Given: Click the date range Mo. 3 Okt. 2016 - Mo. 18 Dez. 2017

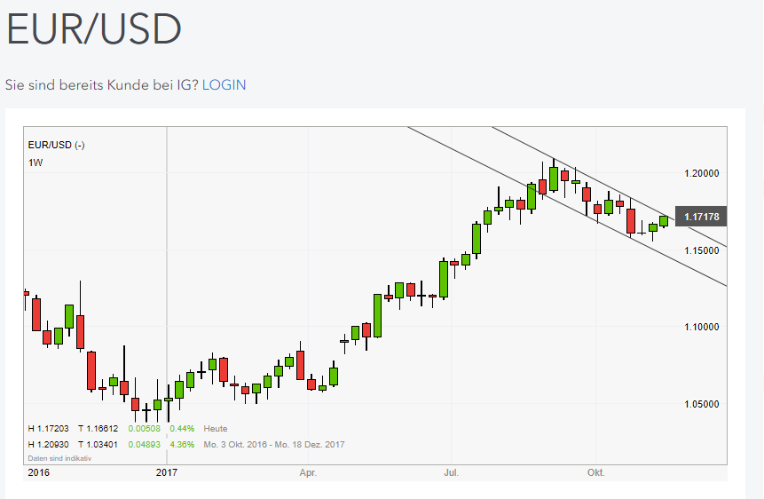Looking at the screenshot, I should pos(274,444).
